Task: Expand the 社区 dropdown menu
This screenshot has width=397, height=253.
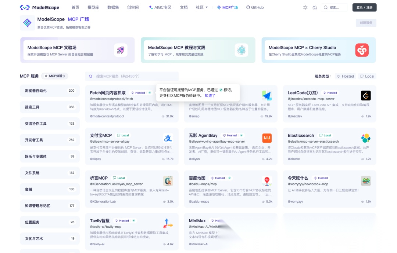Action: [x=202, y=8]
